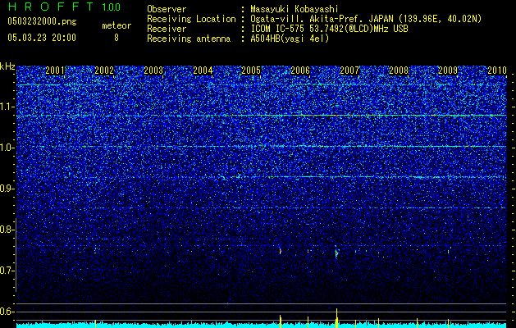Image resolution: width=516 pixels, height=328 pixels.
Task: Click the 2005 time axis label
Action: point(251,70)
